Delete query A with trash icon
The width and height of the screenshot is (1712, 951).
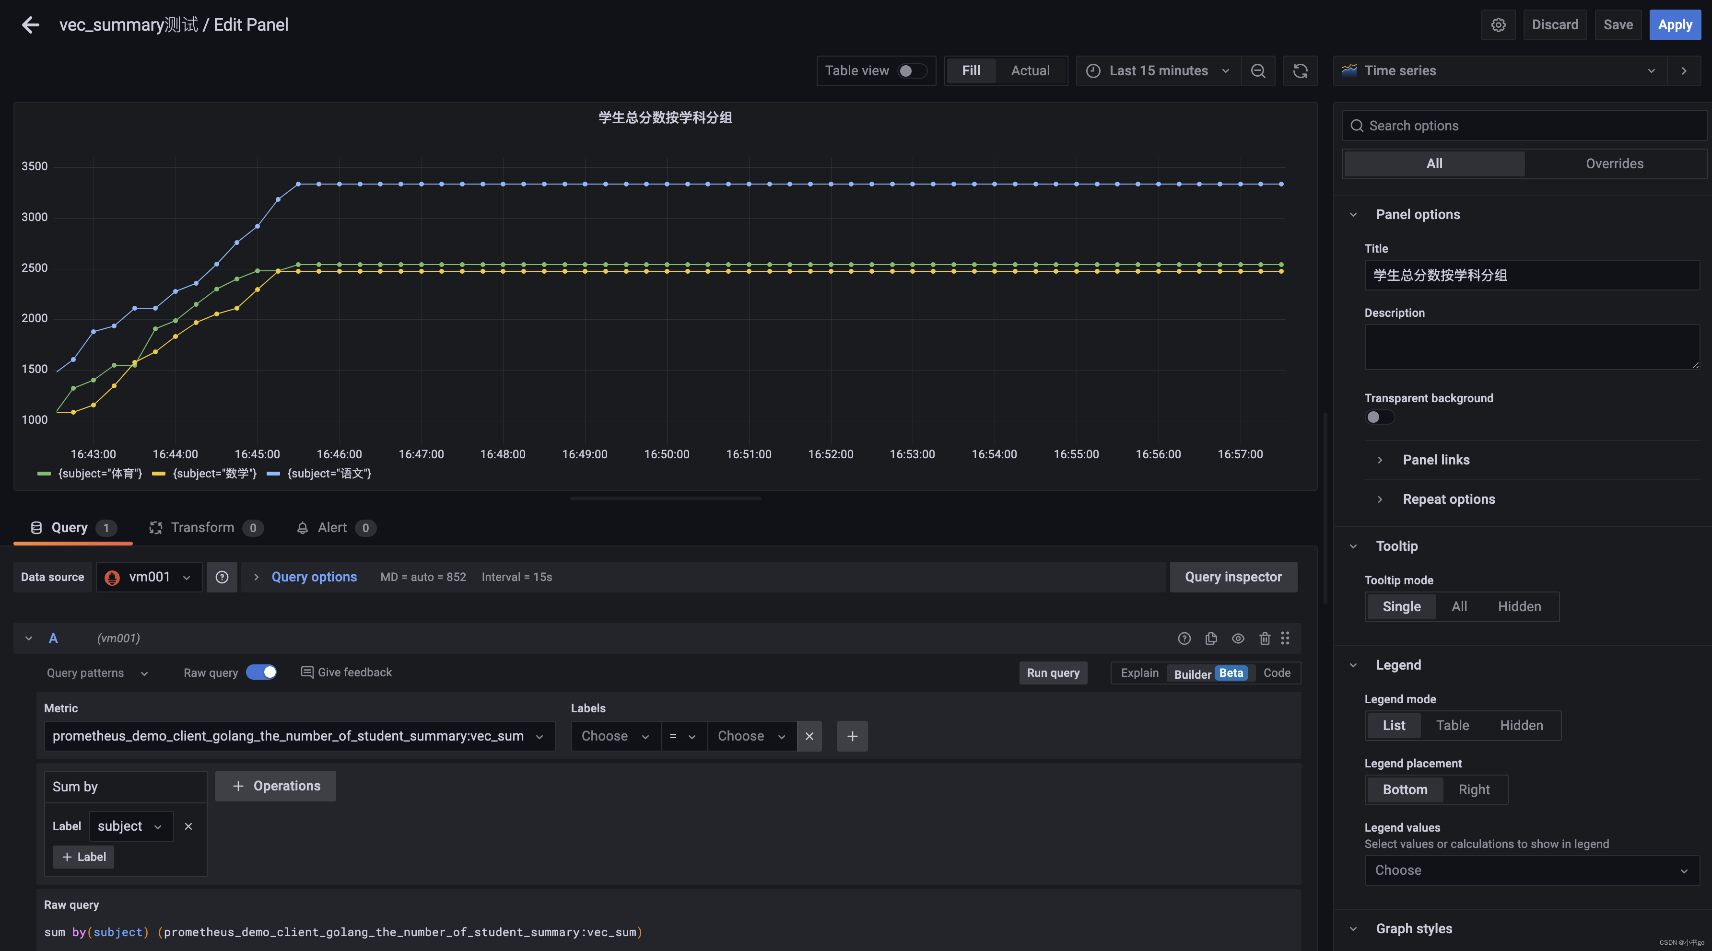1264,638
